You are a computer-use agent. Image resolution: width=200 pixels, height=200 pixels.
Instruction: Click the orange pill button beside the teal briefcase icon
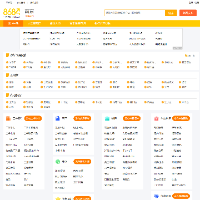coord(132,118)
